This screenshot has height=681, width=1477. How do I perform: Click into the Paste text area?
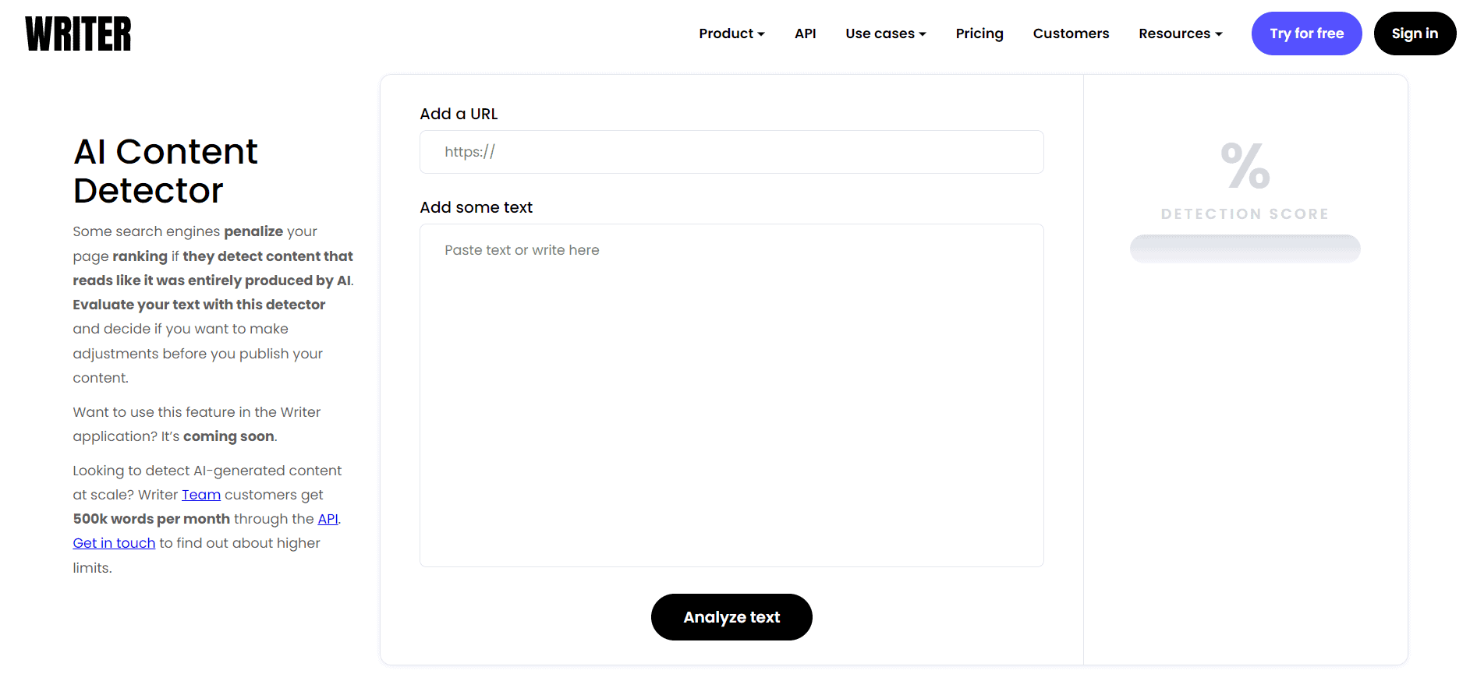(x=731, y=395)
